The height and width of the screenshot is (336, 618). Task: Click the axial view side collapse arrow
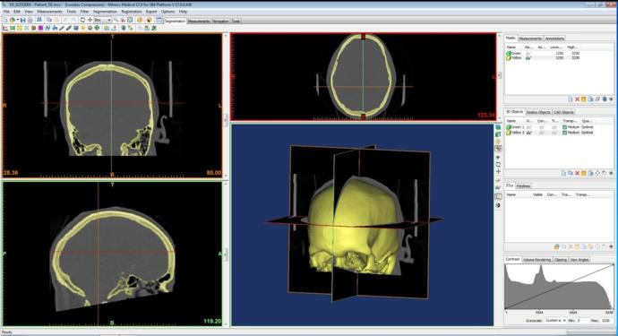coord(500,75)
